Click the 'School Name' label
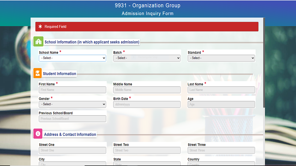Image resolution: width=296 pixels, height=166 pixels. (49, 52)
